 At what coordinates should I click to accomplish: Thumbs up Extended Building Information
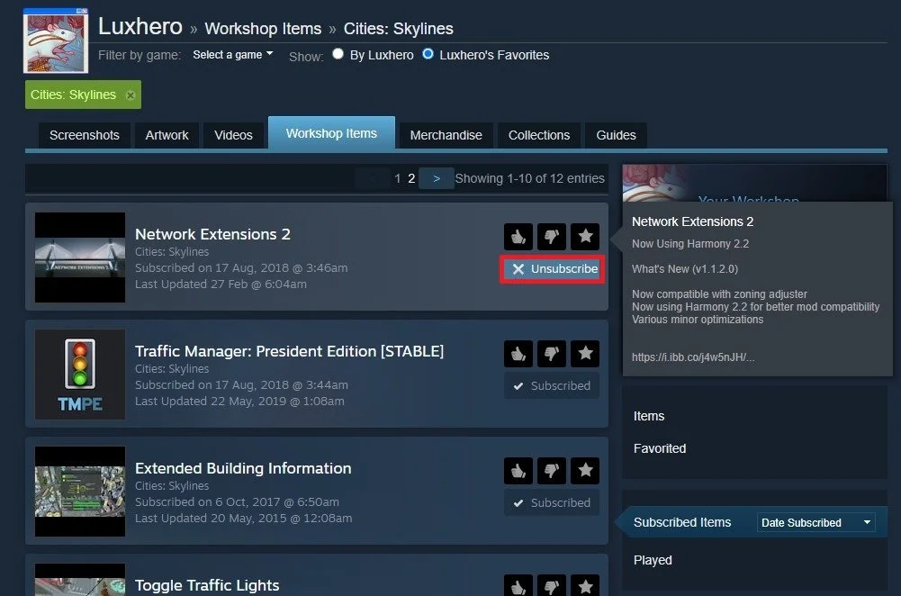click(518, 471)
